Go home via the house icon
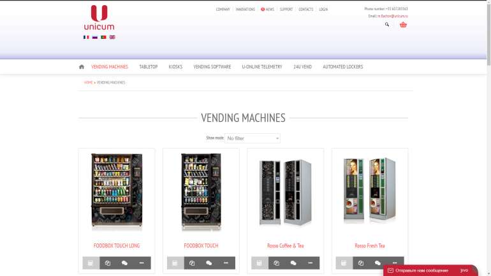Viewport: 491px width, 276px height. pyautogui.click(x=82, y=67)
